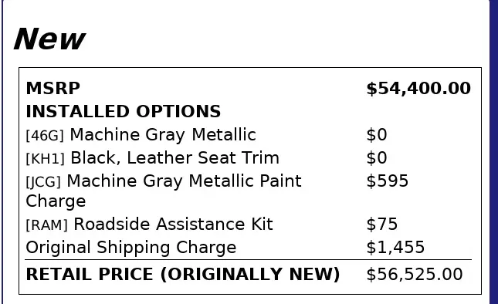The image size is (498, 304).
Task: Click the $75 roadside kit price
Action: click(x=381, y=224)
